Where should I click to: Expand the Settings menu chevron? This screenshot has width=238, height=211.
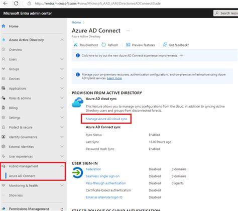pos(62,117)
